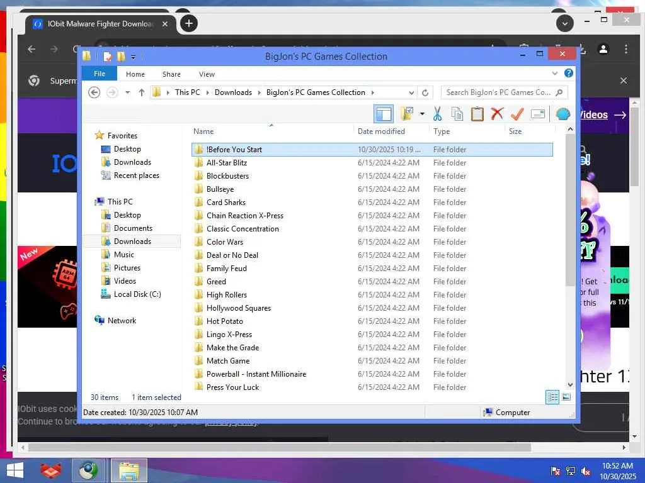
Task: Open Explorer help question mark icon
Action: pyautogui.click(x=569, y=73)
